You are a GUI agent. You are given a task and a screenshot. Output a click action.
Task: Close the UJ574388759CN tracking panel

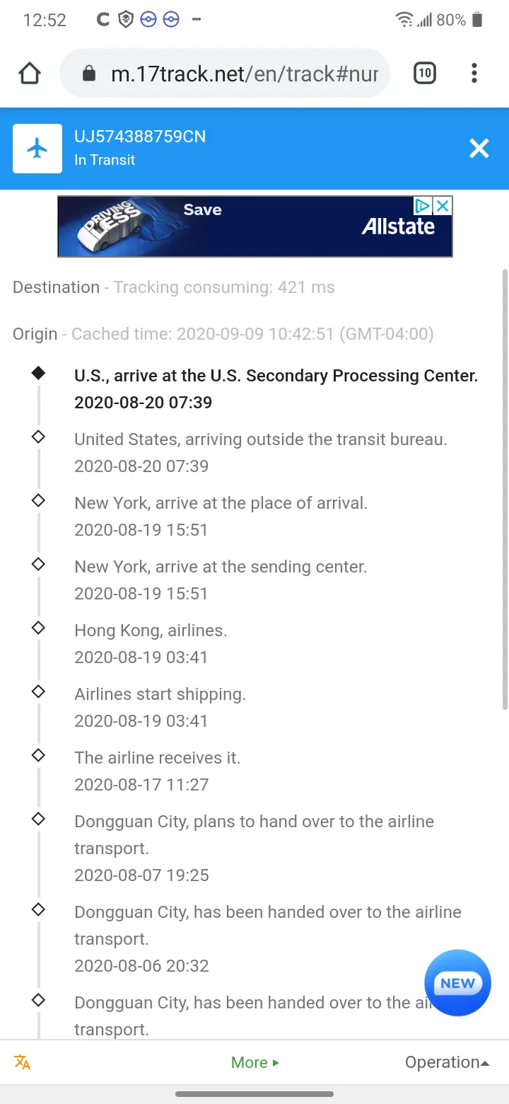pos(479,149)
